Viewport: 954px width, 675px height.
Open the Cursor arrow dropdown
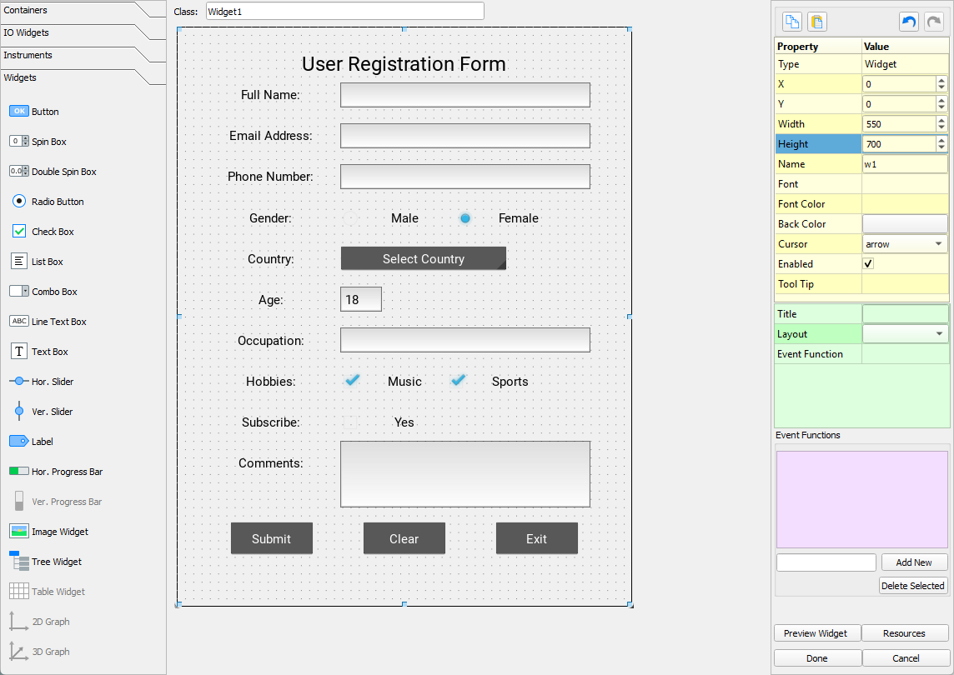905,244
